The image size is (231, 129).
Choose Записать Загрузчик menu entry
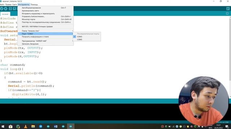coord(45,44)
